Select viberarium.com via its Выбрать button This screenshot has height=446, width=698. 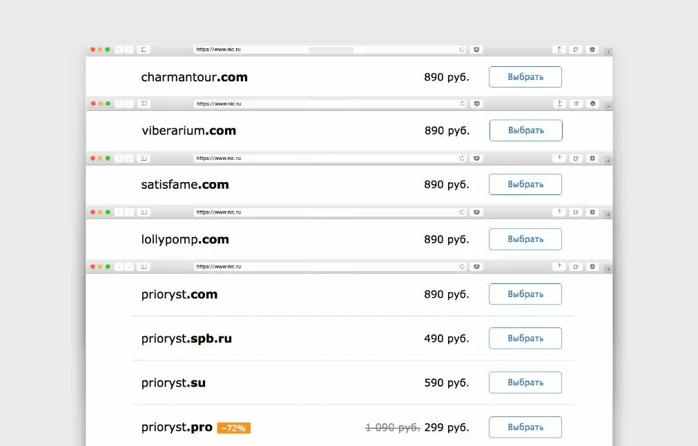(x=525, y=130)
